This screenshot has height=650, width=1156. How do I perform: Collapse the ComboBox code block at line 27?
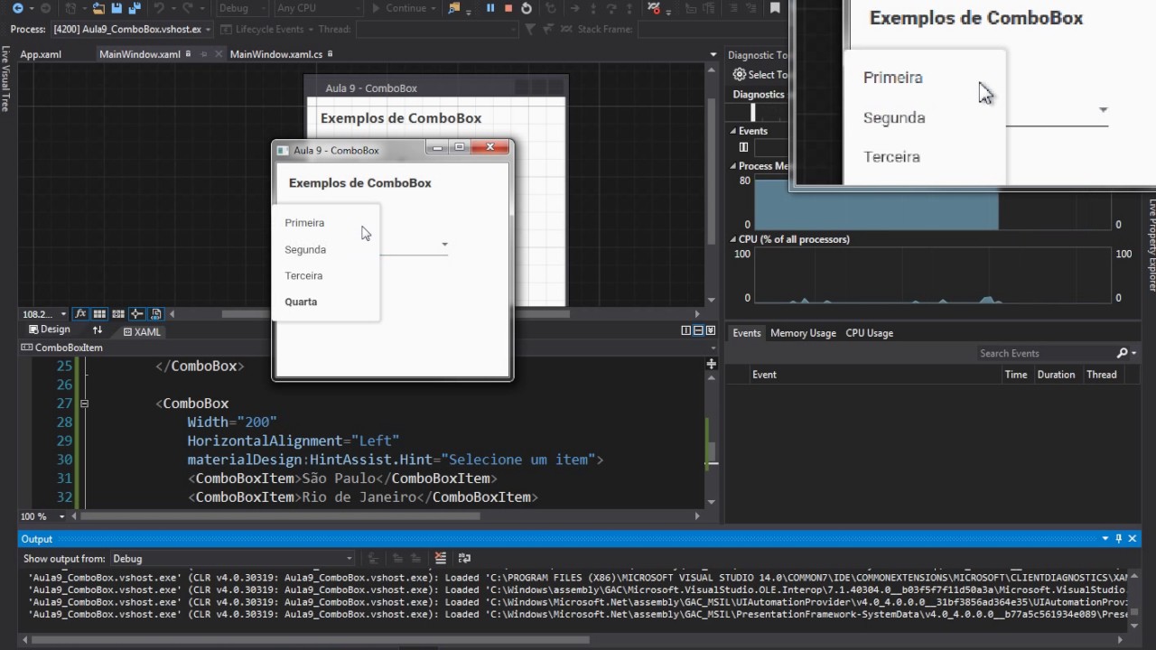pos(84,404)
